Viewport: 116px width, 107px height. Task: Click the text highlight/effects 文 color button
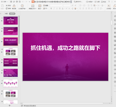75,9
